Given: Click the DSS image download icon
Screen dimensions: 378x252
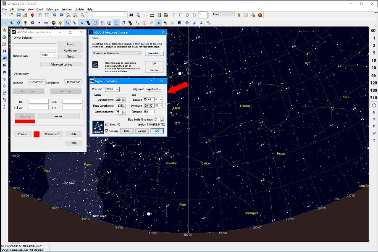Looking at the screenshot, I should click(46, 23).
